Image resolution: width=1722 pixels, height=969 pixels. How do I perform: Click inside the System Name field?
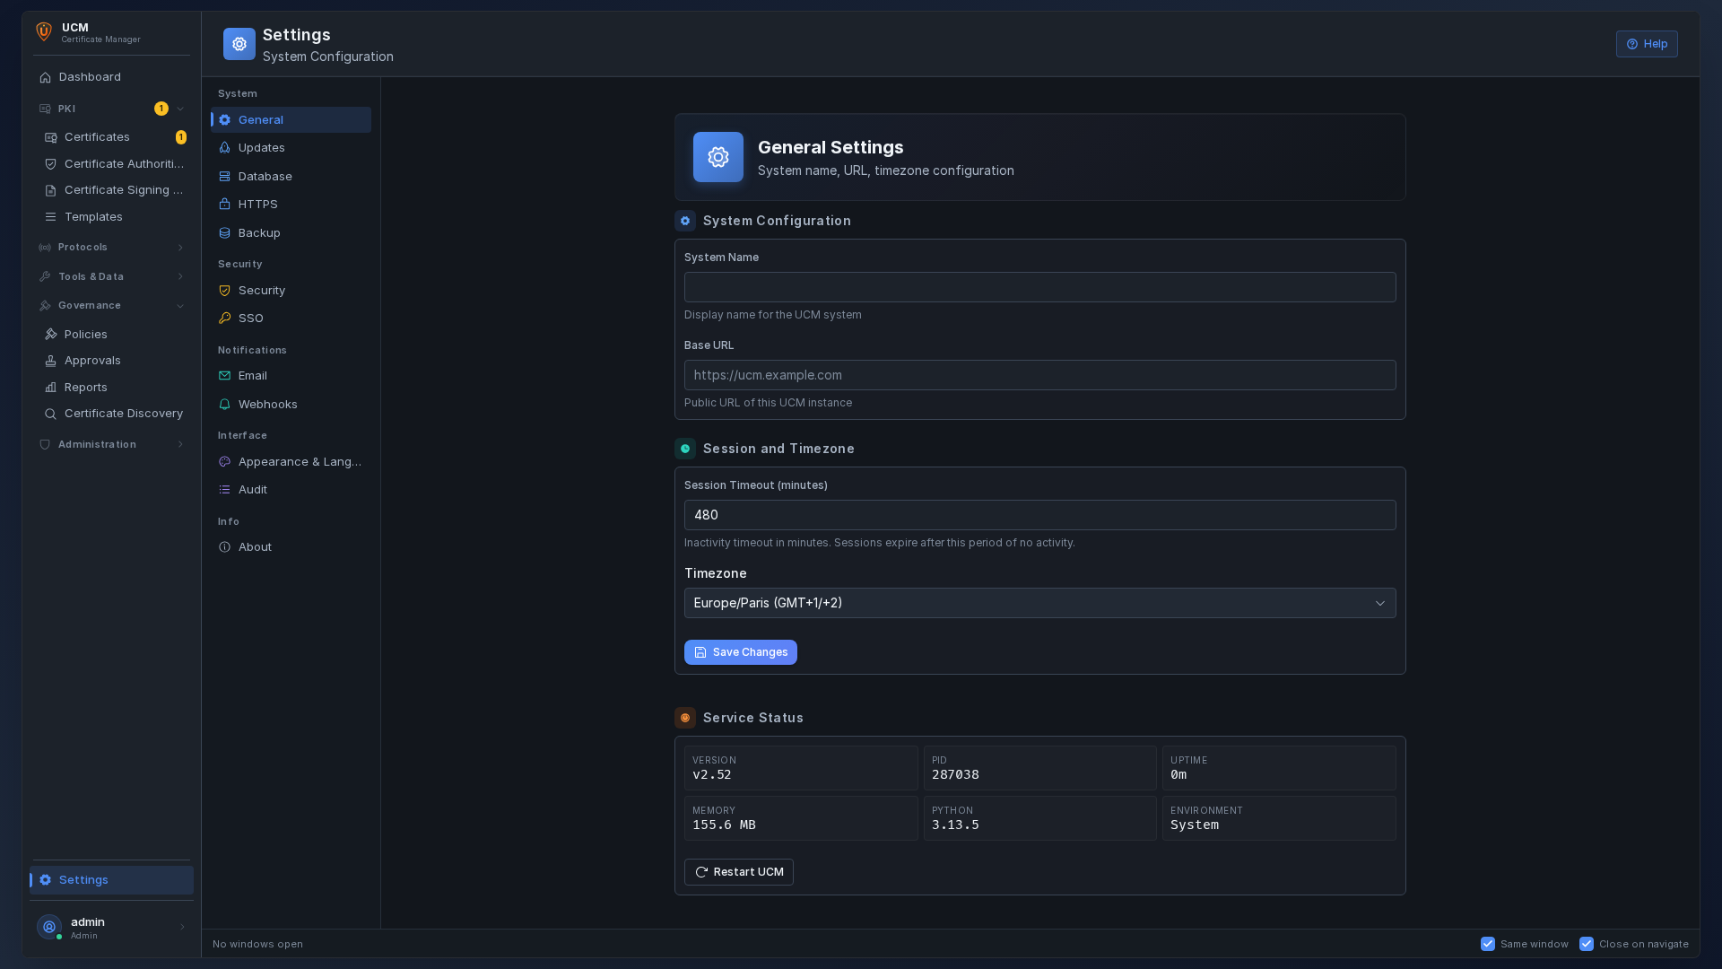1039,287
